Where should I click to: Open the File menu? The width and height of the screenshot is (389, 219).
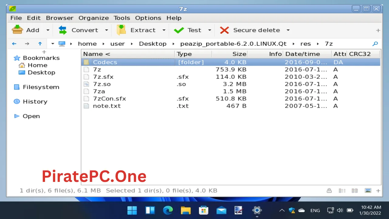coord(16,18)
